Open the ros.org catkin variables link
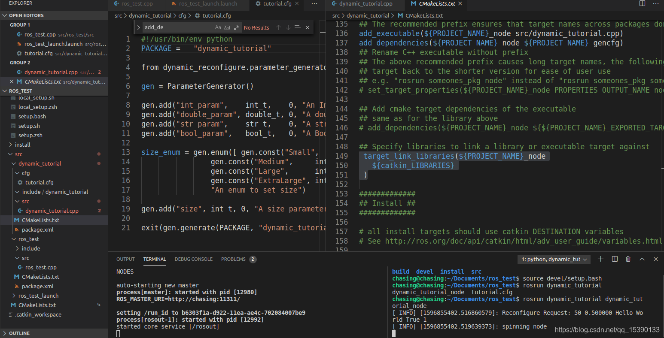664x338 pixels. 524,241
